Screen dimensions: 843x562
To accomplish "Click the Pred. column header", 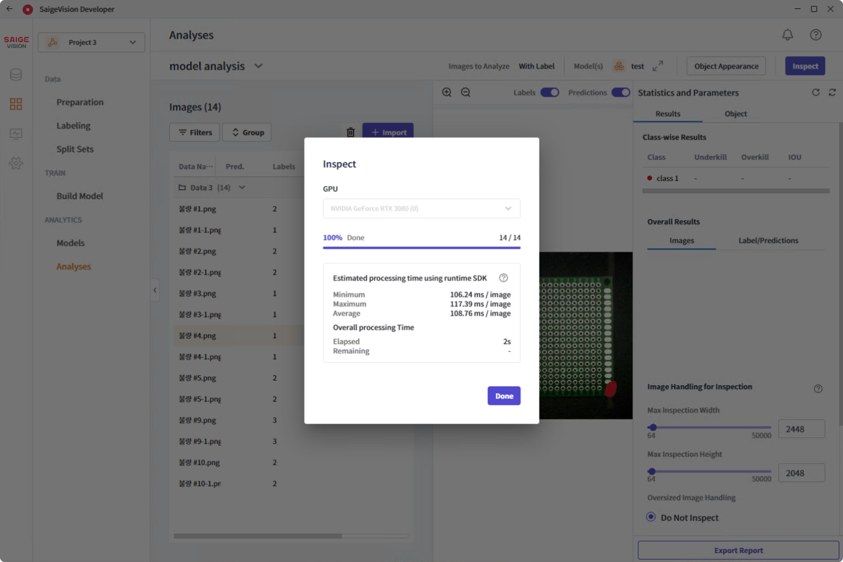I will (x=235, y=166).
